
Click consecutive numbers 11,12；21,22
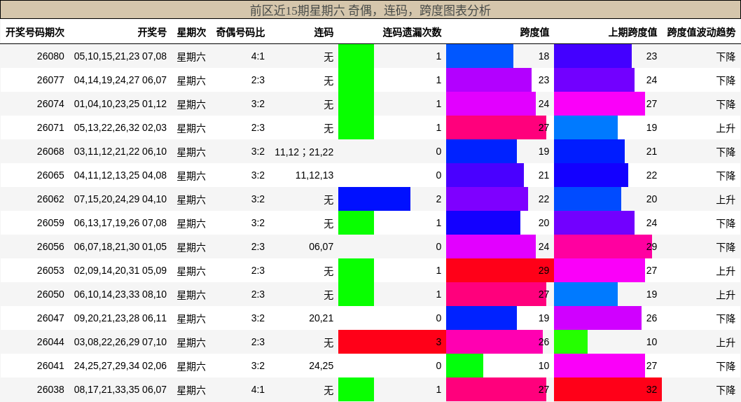click(x=304, y=152)
